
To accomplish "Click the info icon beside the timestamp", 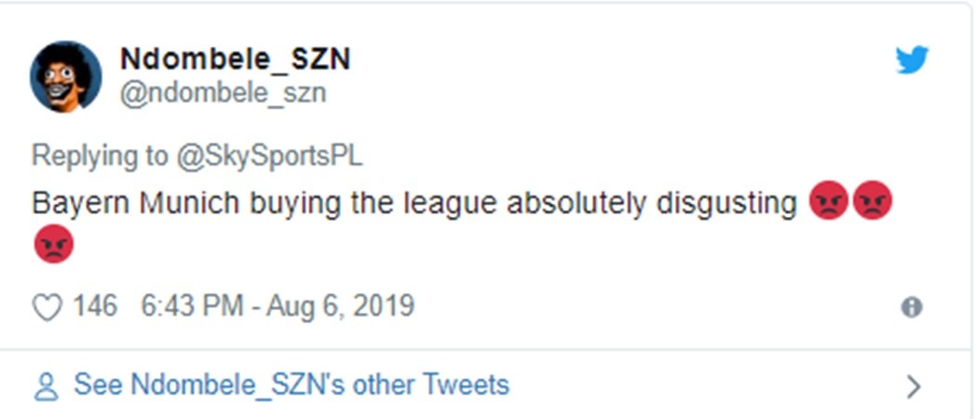I will pos(912,307).
